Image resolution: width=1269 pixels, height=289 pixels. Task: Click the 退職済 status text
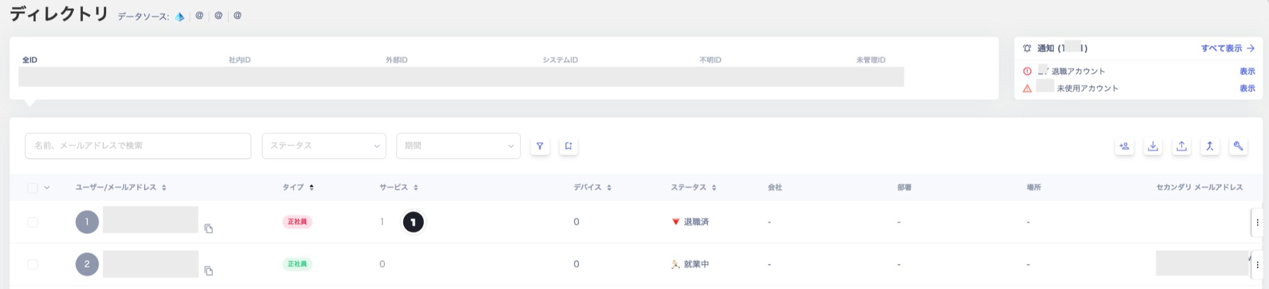[696, 222]
